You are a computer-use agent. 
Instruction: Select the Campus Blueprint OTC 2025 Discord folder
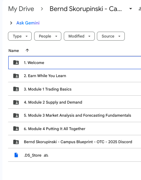[x=74, y=142]
